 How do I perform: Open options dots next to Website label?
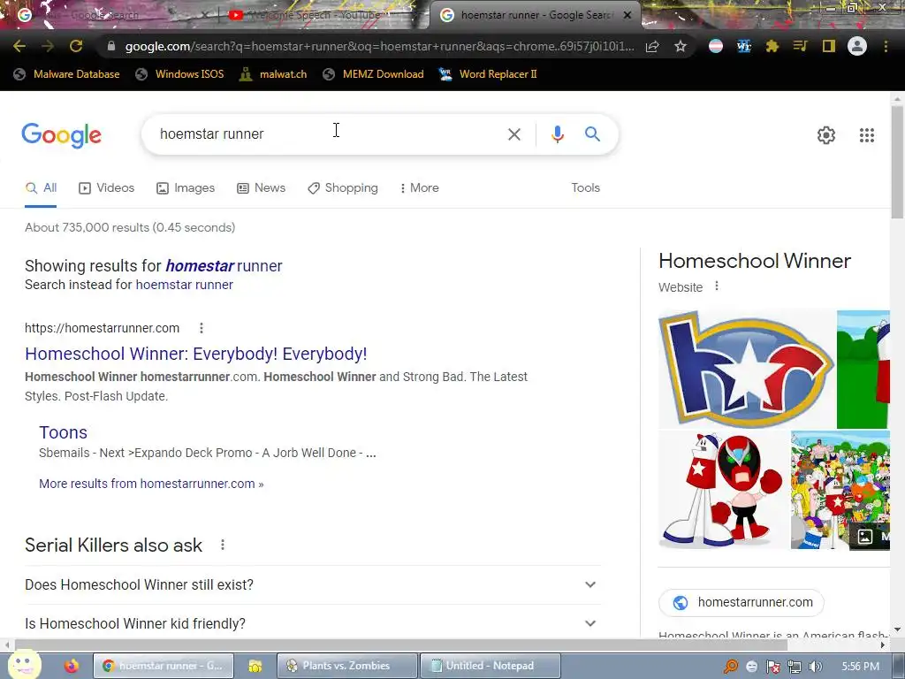[x=716, y=286]
